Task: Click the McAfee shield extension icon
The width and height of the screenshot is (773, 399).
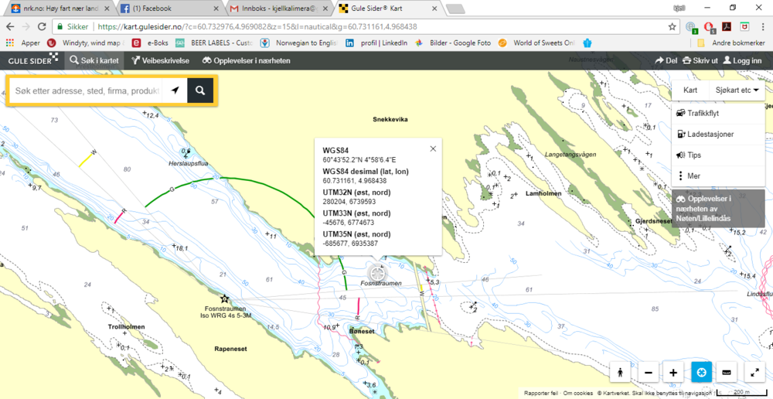Action: pos(745,26)
